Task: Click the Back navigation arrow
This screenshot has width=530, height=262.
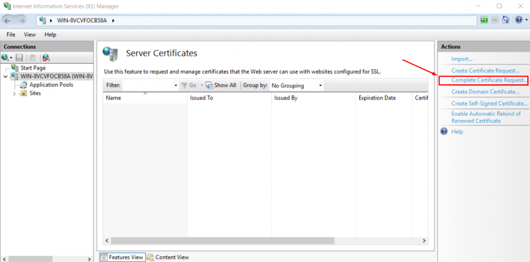Action: (7, 21)
